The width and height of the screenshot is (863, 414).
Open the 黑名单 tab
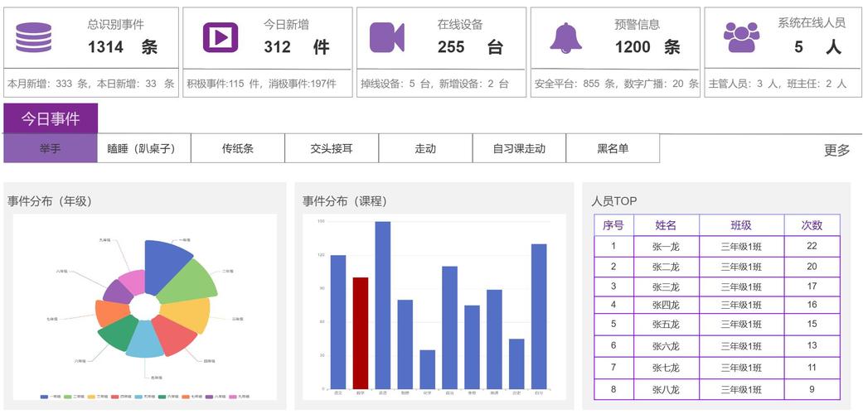(x=613, y=149)
